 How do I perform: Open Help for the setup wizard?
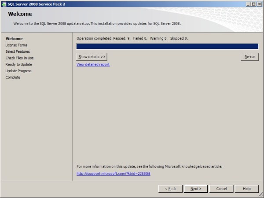(x=247, y=189)
